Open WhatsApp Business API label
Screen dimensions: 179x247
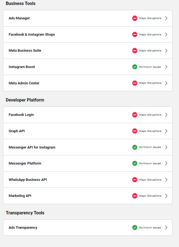point(28,180)
